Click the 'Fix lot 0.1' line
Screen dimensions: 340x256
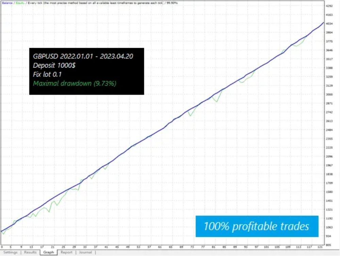47,74
